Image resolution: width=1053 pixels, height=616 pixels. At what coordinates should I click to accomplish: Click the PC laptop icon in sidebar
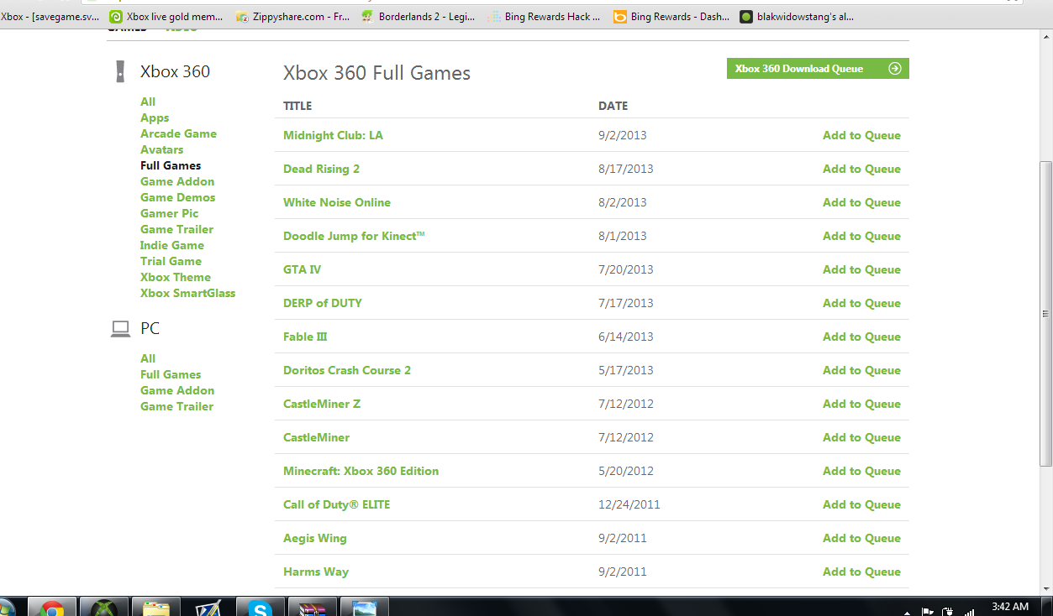tap(120, 329)
